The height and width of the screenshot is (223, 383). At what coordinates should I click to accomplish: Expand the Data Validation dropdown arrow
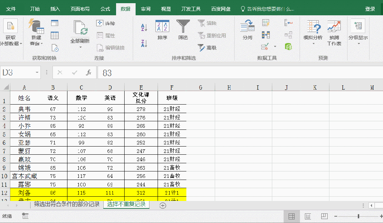pos(275,47)
